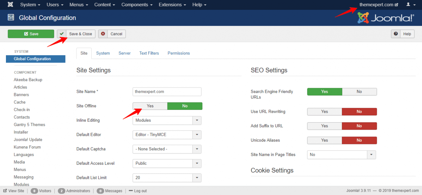Click the Save & Close checkmark icon
The height and width of the screenshot is (195, 422).
(62, 34)
